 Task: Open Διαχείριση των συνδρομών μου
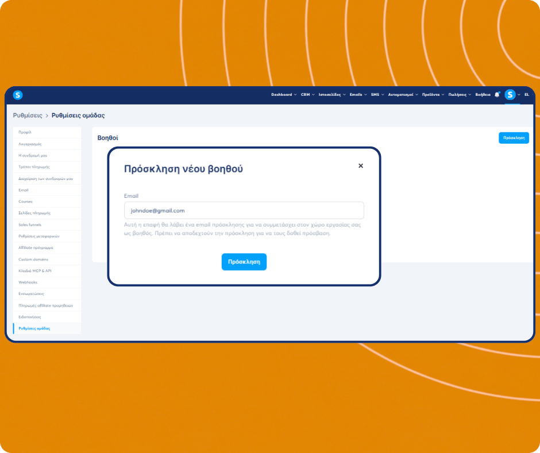(x=47, y=179)
